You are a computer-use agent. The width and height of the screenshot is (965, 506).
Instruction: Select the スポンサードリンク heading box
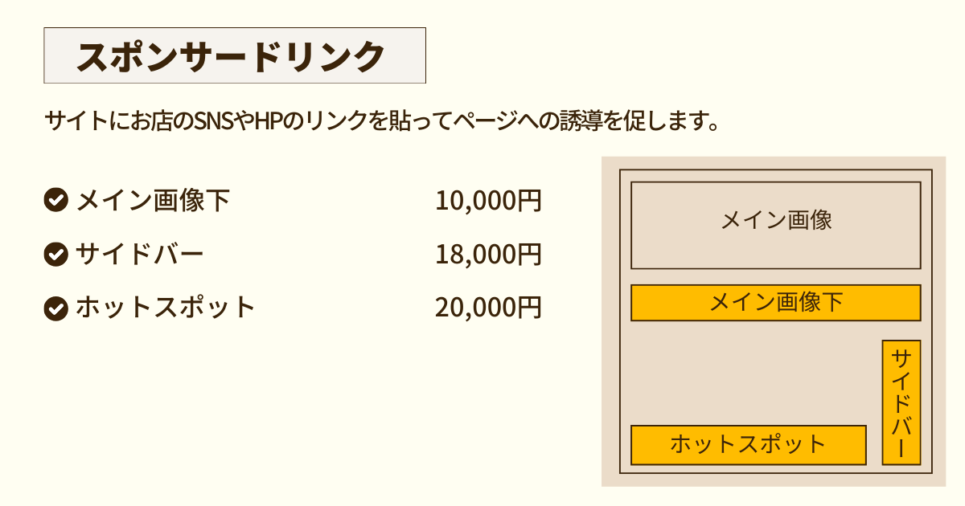pos(234,55)
